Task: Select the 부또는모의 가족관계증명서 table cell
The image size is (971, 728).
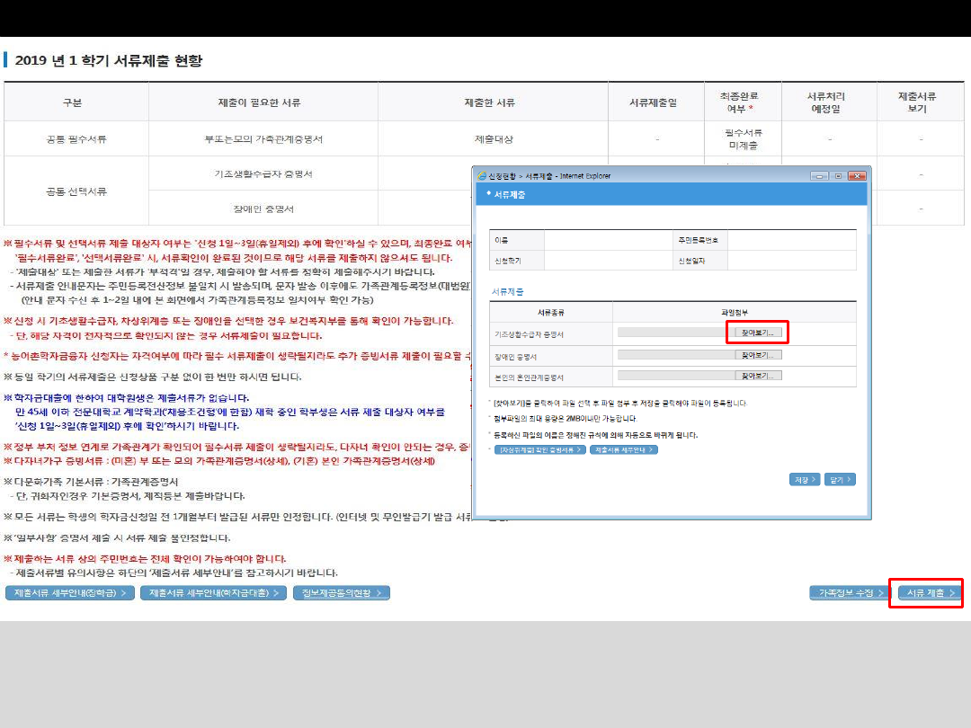Action: (x=263, y=139)
